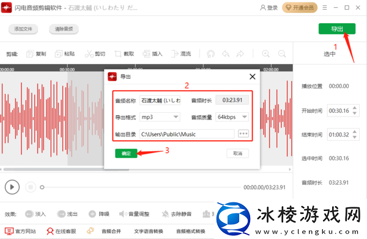Click the 02:00.00 timeline marker
This screenshot has width=367, height=239.
tap(271, 70)
